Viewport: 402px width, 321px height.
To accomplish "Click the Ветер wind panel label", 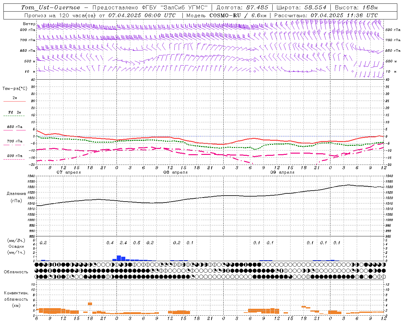I will coord(29,24).
